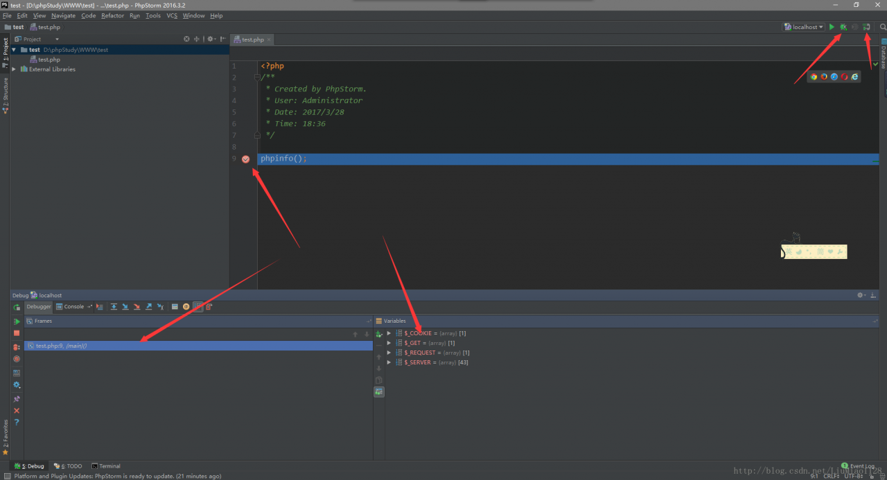
Task: Click View Breakpoints icon
Action: tap(17, 347)
